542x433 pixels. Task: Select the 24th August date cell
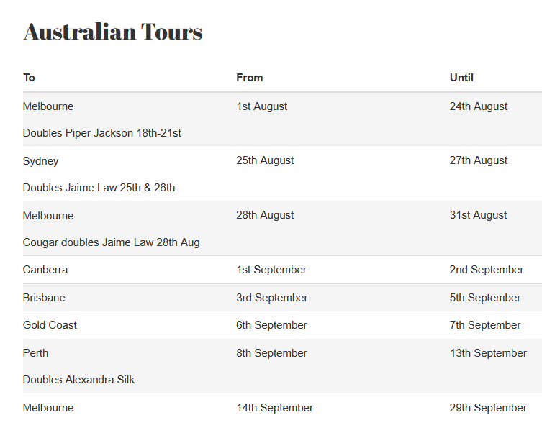coord(479,106)
